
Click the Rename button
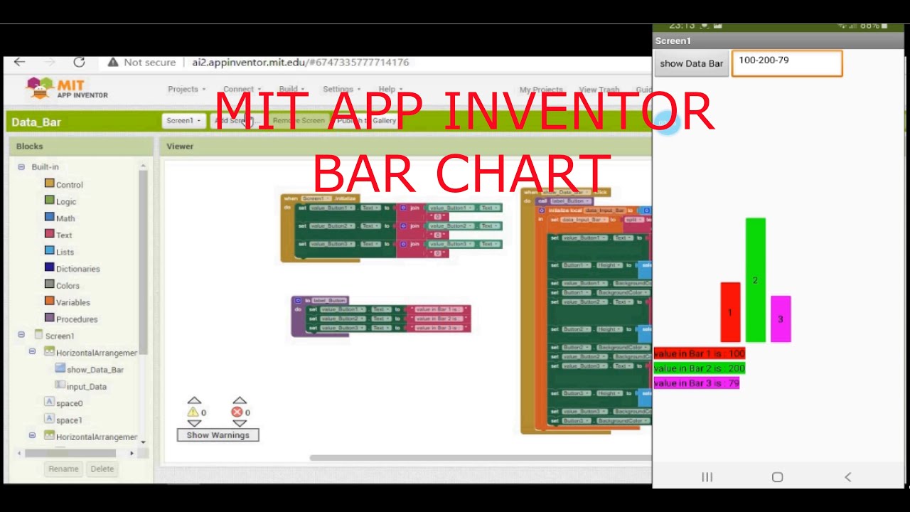coord(63,469)
